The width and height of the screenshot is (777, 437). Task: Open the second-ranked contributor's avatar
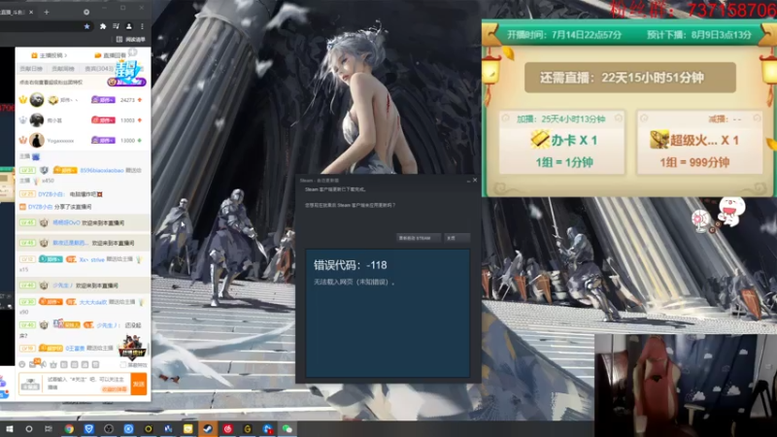pos(37,119)
